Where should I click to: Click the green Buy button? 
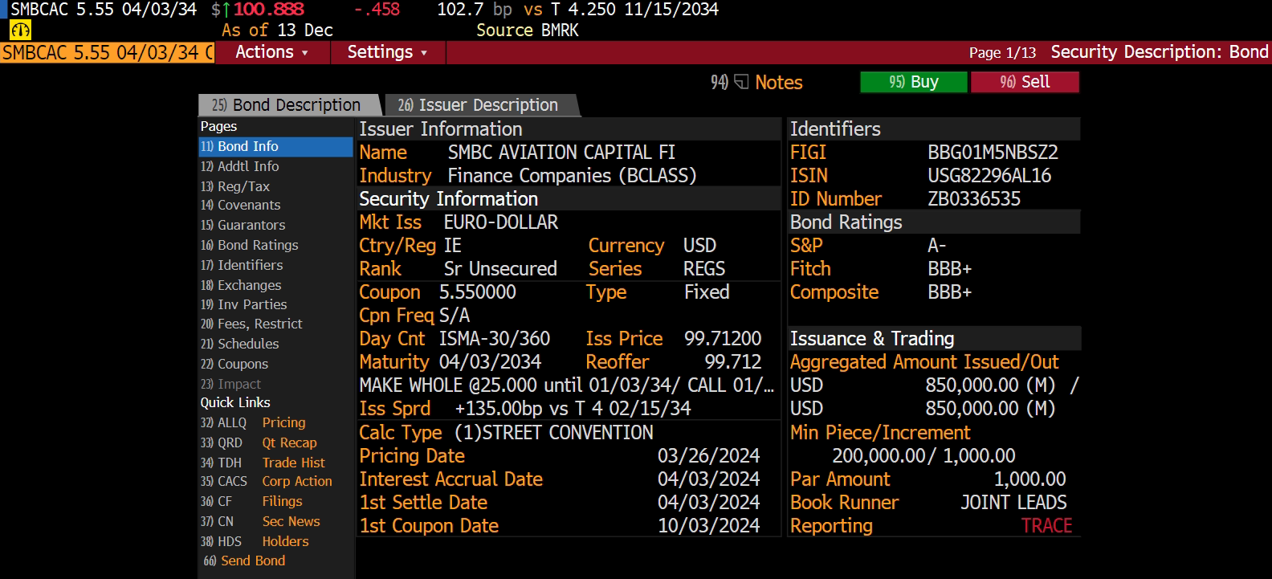[914, 82]
